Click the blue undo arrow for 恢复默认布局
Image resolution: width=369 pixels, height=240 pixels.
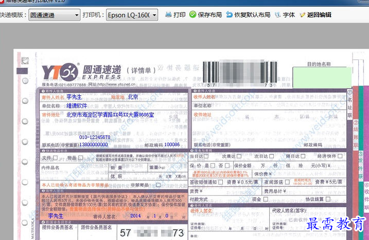pos(229,14)
